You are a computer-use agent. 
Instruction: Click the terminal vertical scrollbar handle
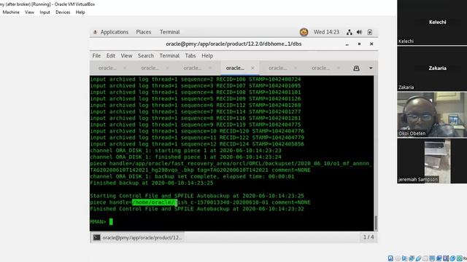pos(376,223)
